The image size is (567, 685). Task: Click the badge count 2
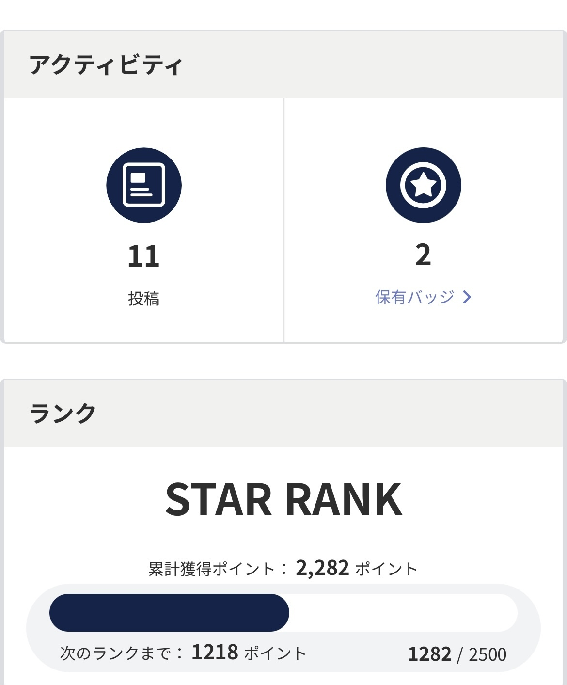coord(423,255)
